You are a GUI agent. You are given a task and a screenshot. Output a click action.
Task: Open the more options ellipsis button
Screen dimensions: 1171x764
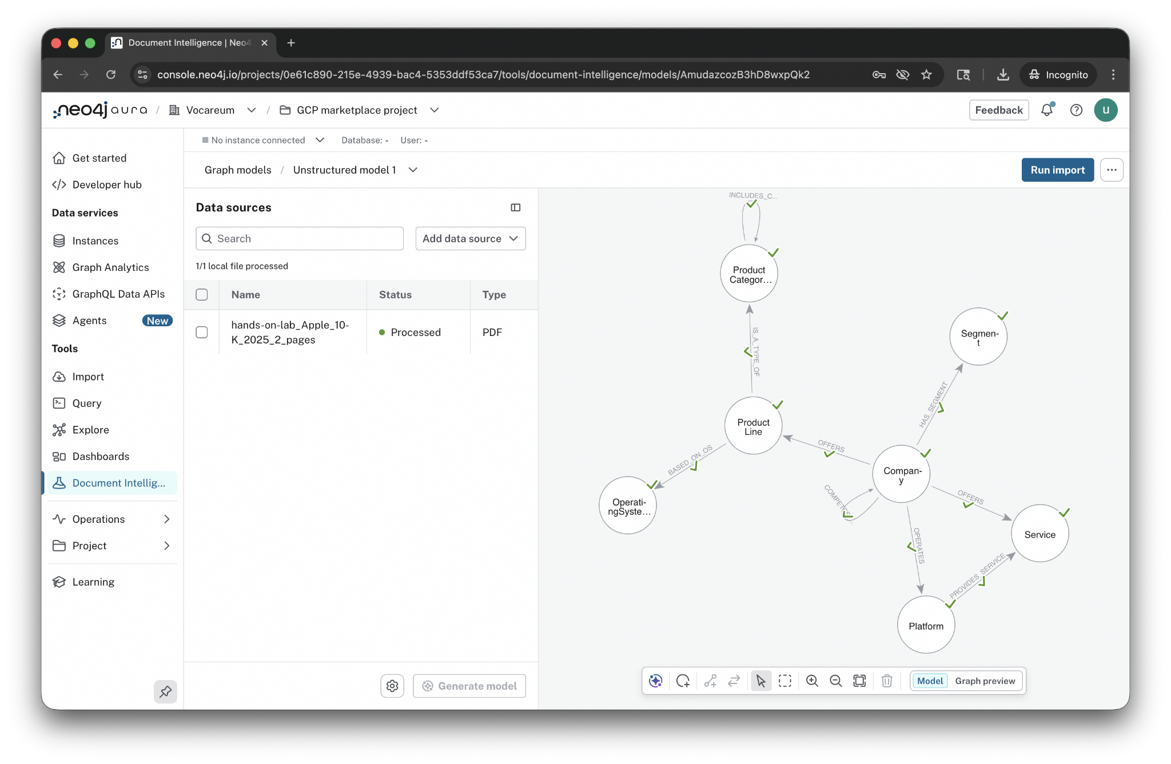[x=1112, y=170]
